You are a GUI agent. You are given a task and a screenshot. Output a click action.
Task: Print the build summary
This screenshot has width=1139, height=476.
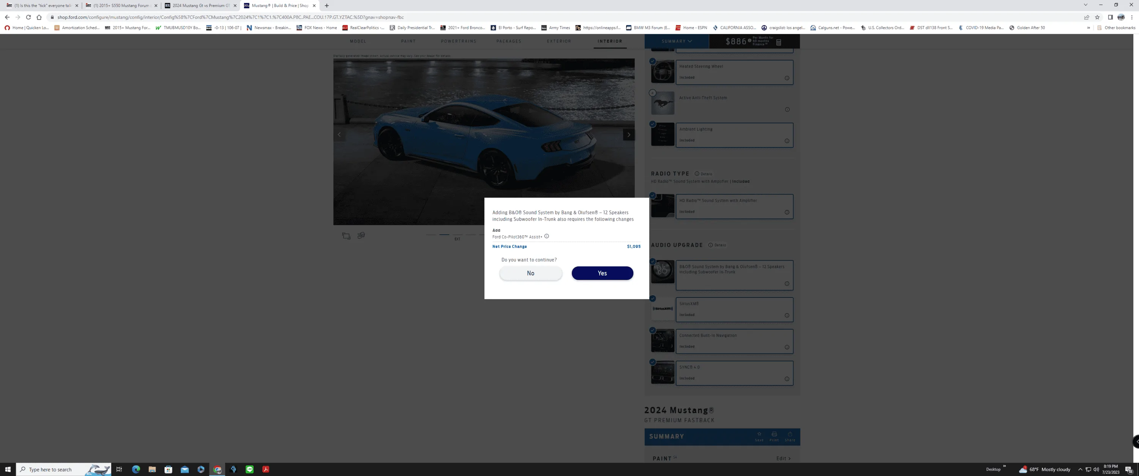(x=774, y=436)
